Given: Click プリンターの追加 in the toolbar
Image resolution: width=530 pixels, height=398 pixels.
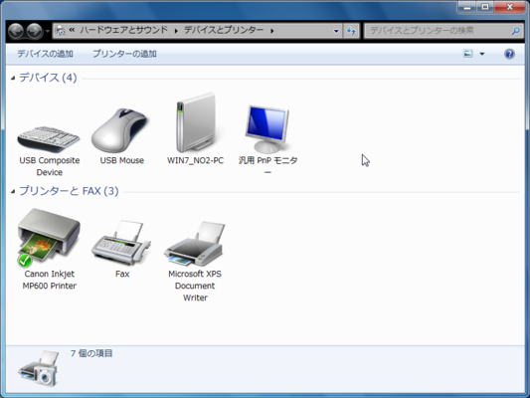Looking at the screenshot, I should click(124, 54).
